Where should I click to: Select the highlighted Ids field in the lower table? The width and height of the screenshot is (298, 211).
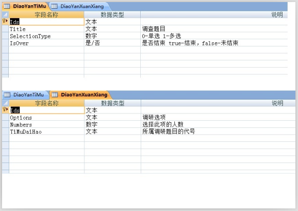[x=47, y=110]
